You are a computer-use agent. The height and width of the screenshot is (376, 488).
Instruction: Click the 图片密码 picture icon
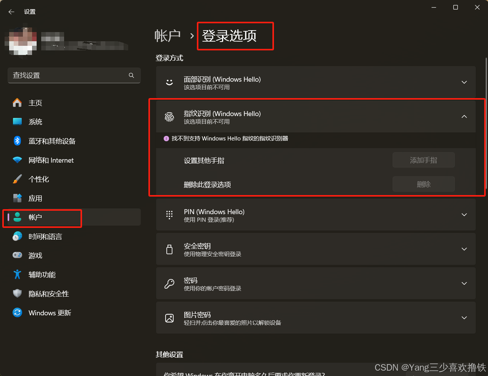169,318
